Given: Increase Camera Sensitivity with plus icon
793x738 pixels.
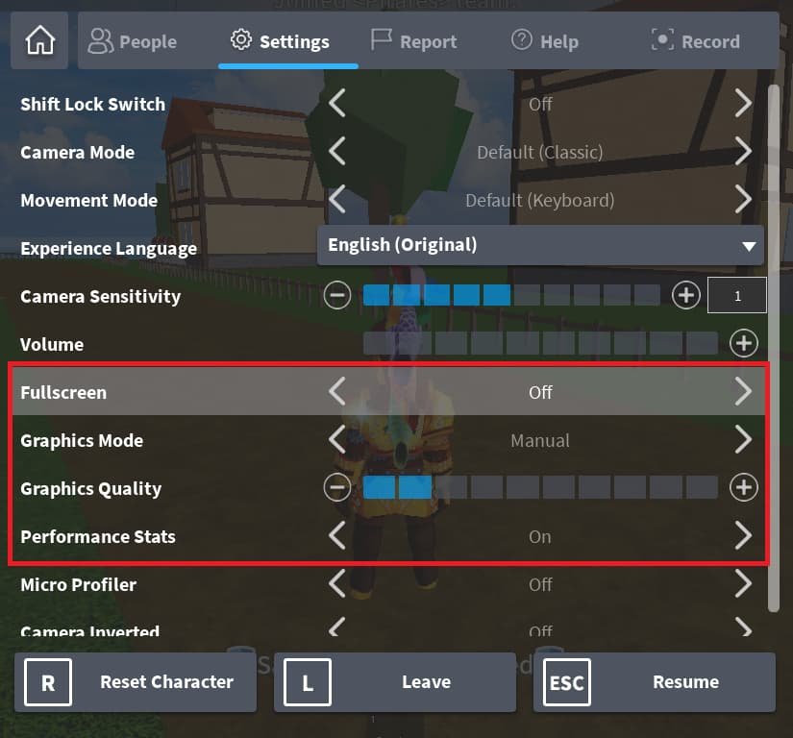Looking at the screenshot, I should pyautogui.click(x=685, y=296).
